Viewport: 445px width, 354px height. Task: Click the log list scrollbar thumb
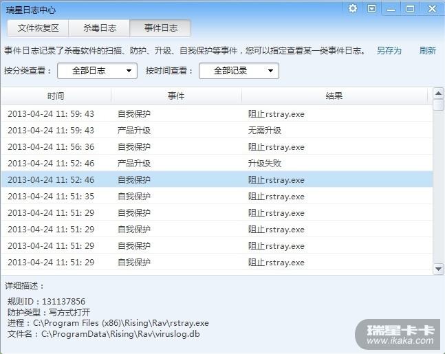click(438, 104)
